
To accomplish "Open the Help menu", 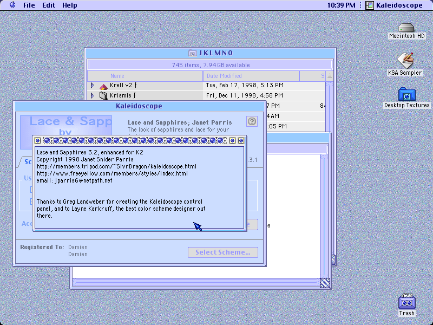I will 70,5.
